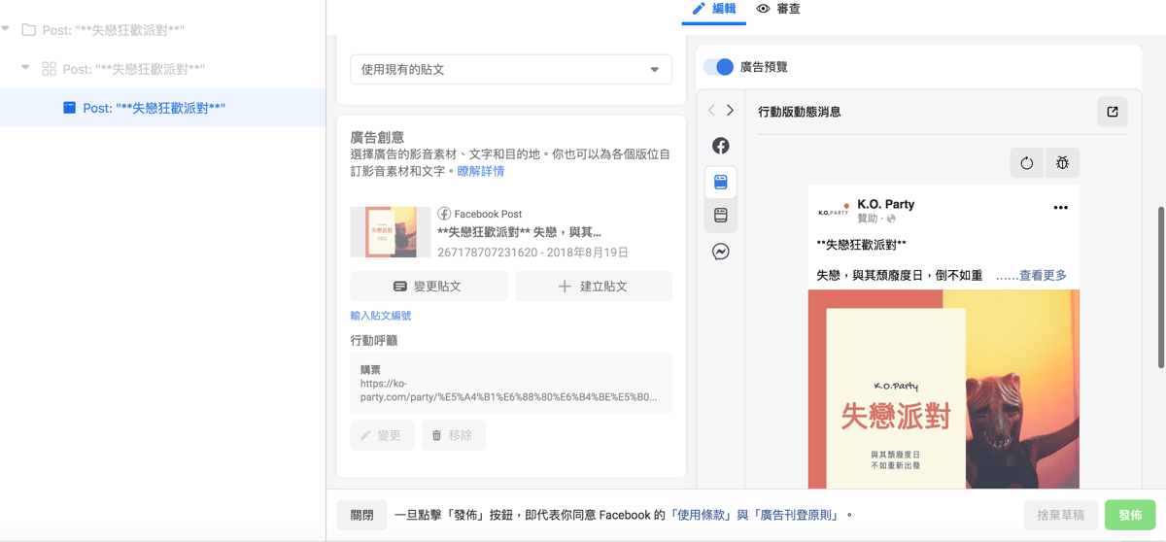Click the bug report debug icon
Viewport: 1166px width, 542px height.
[1062, 163]
